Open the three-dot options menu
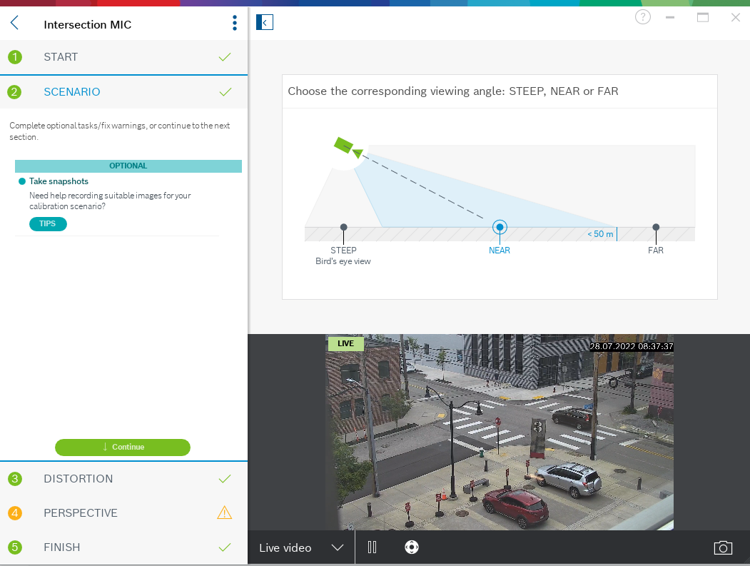Viewport: 750px width, 566px height. click(x=235, y=24)
